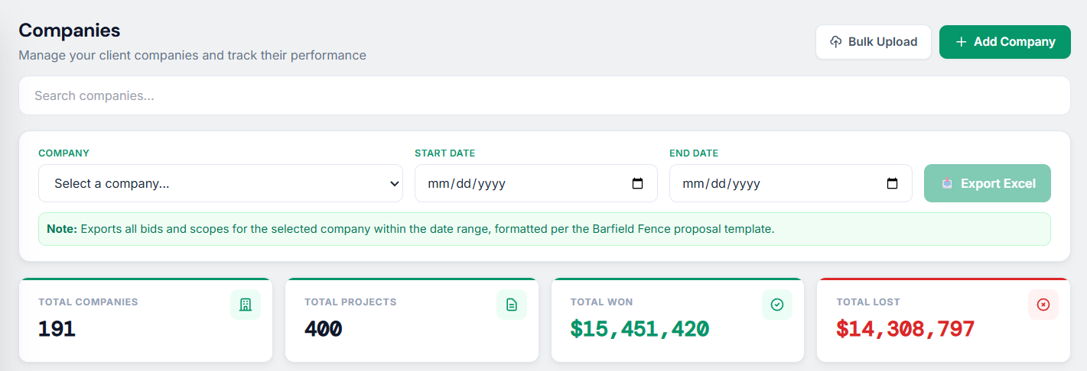Click the Total Lost amount $14,308,797

[x=905, y=329]
